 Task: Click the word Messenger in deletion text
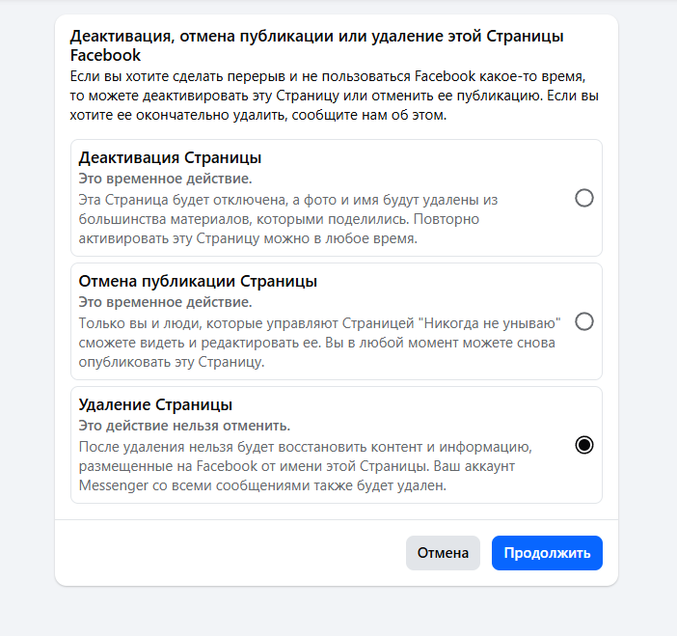[113, 485]
